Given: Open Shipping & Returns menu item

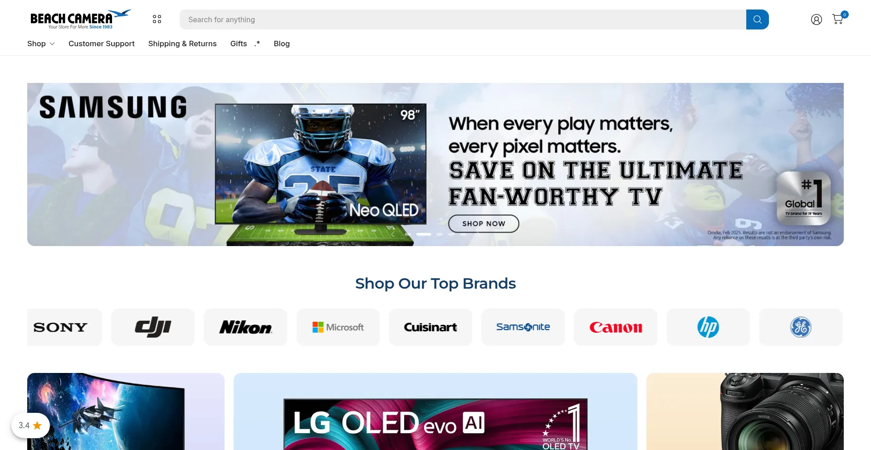Looking at the screenshot, I should (182, 44).
